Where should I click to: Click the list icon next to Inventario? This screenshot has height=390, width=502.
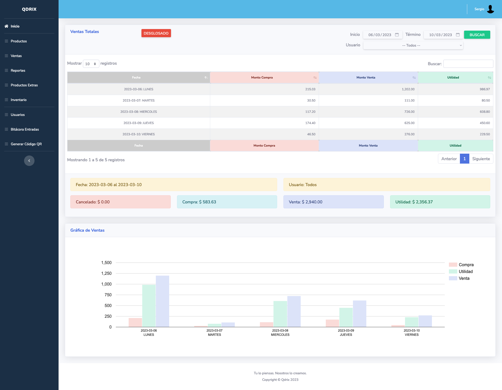point(6,100)
